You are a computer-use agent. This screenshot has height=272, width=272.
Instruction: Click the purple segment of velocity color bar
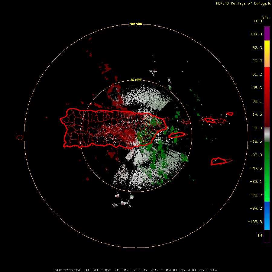267,34
